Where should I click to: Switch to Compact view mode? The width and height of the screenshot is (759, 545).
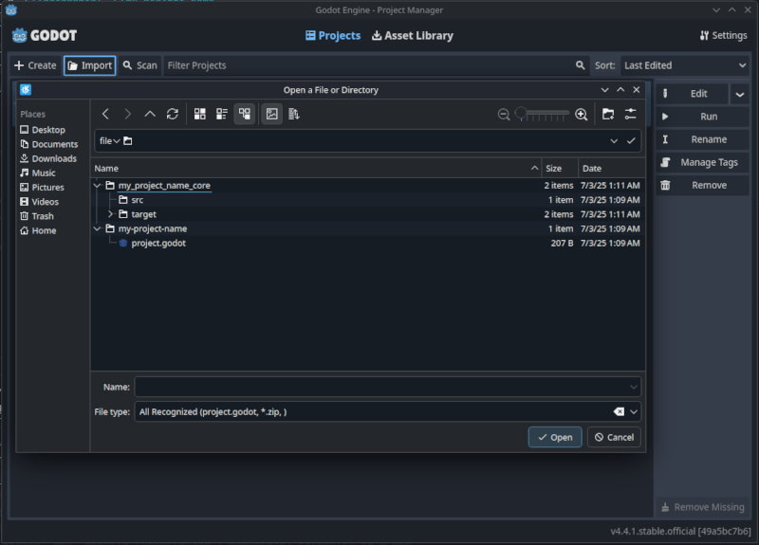pos(222,114)
